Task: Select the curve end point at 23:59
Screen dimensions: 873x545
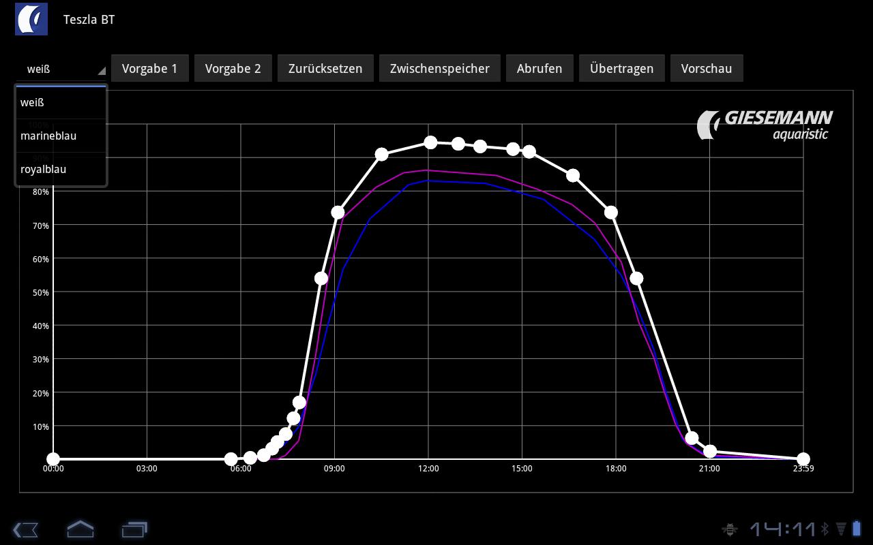Action: pos(803,459)
